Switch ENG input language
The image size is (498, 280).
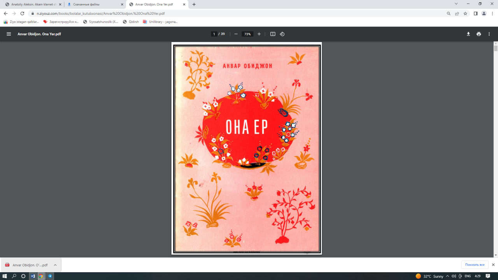(x=468, y=276)
